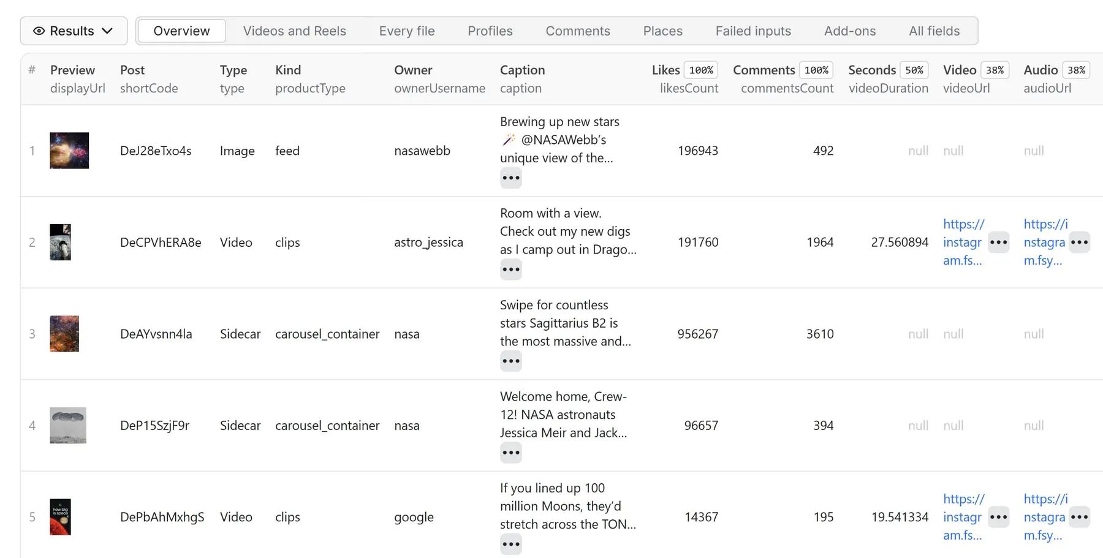Screen dimensions: 1103x558
Task: Open audio URL link for google post
Action: (x=1045, y=517)
